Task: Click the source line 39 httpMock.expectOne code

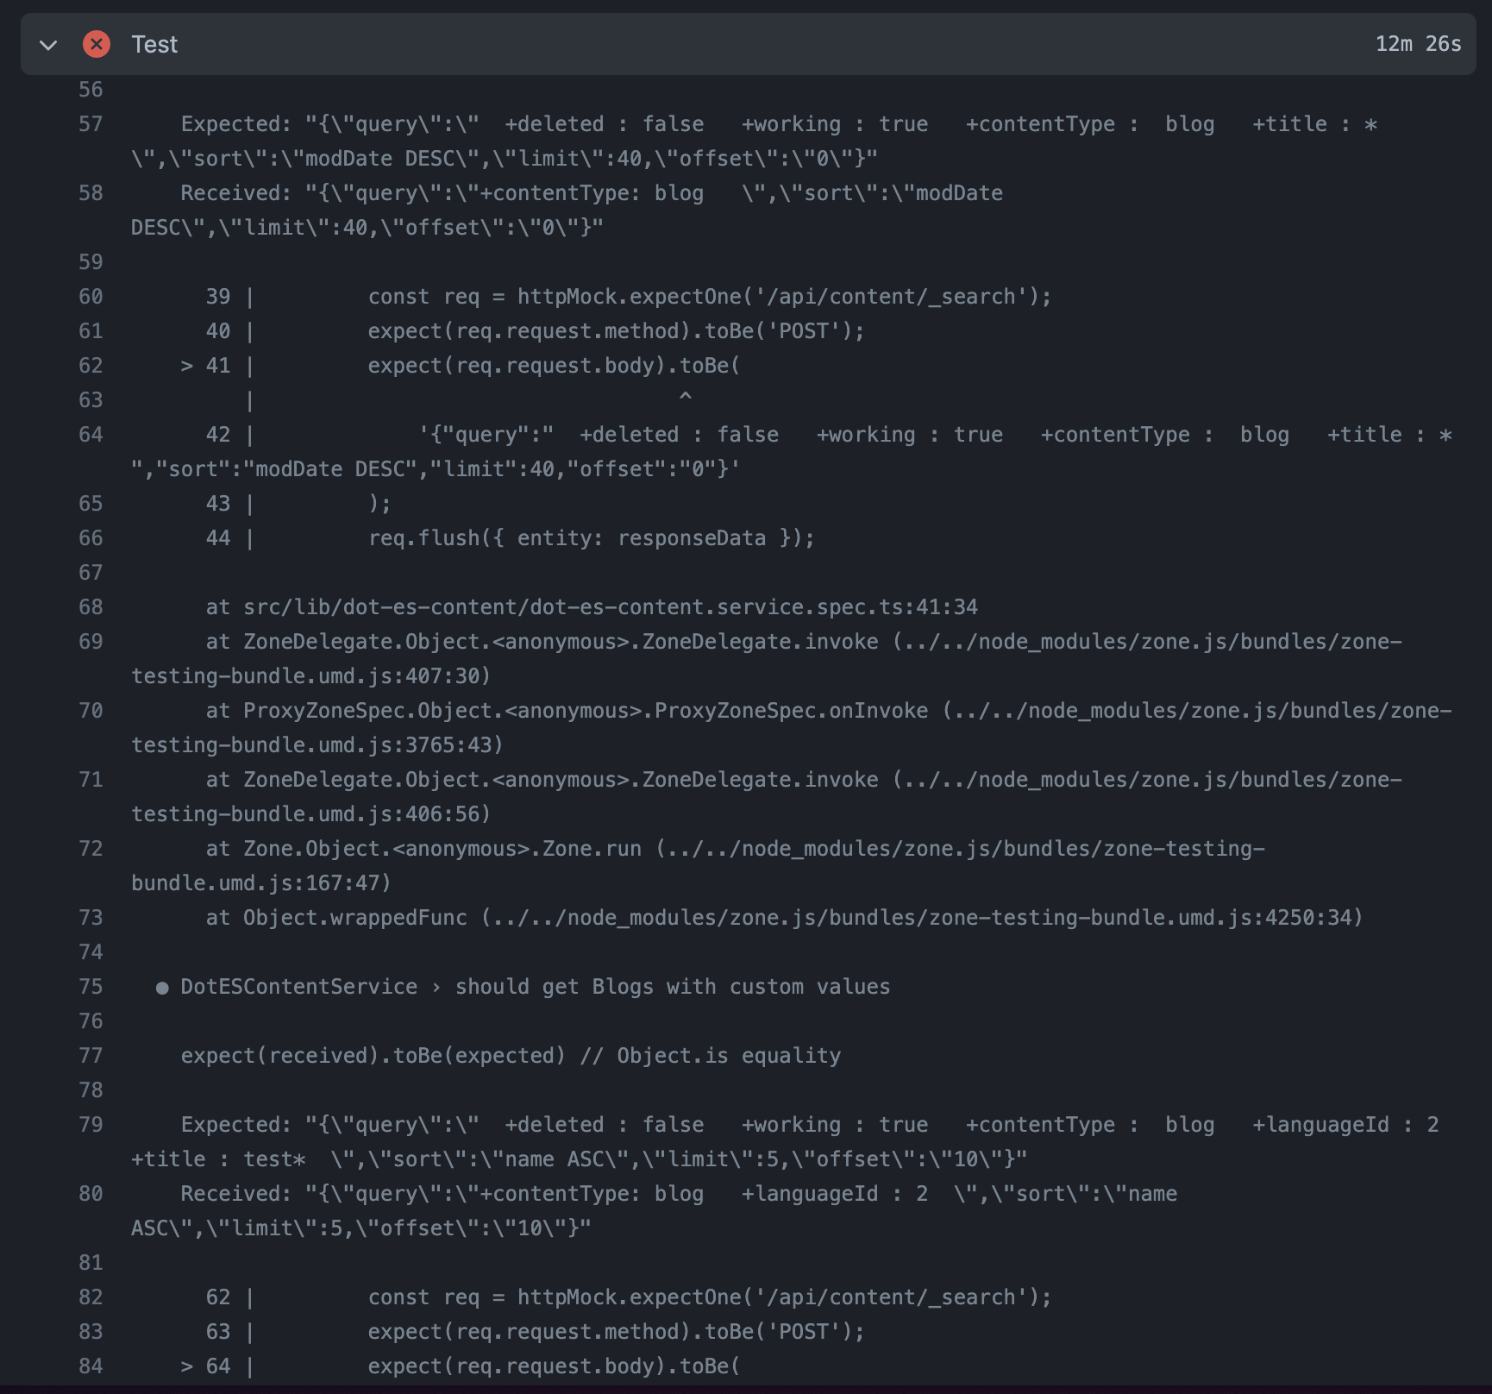Action: 710,297
